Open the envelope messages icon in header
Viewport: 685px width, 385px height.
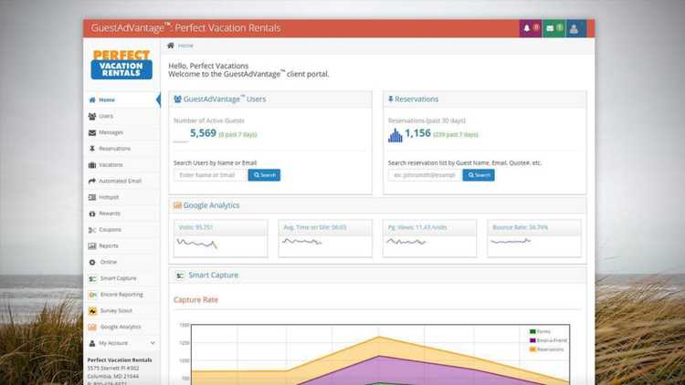(551, 28)
